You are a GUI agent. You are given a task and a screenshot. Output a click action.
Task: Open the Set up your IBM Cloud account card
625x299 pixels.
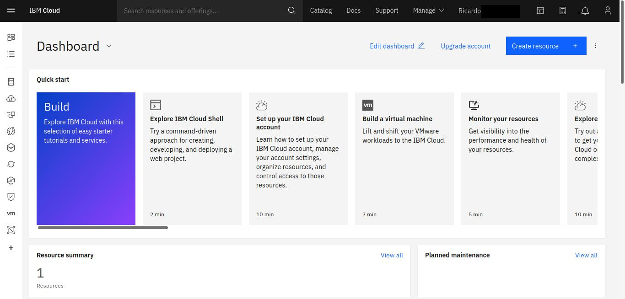coord(298,159)
